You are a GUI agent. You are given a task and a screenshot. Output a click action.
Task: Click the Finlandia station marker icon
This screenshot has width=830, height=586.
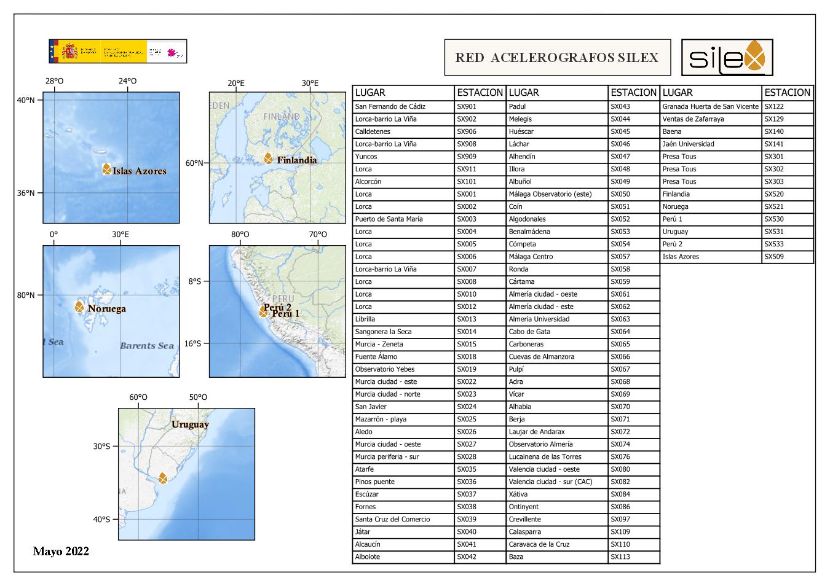pos(269,158)
